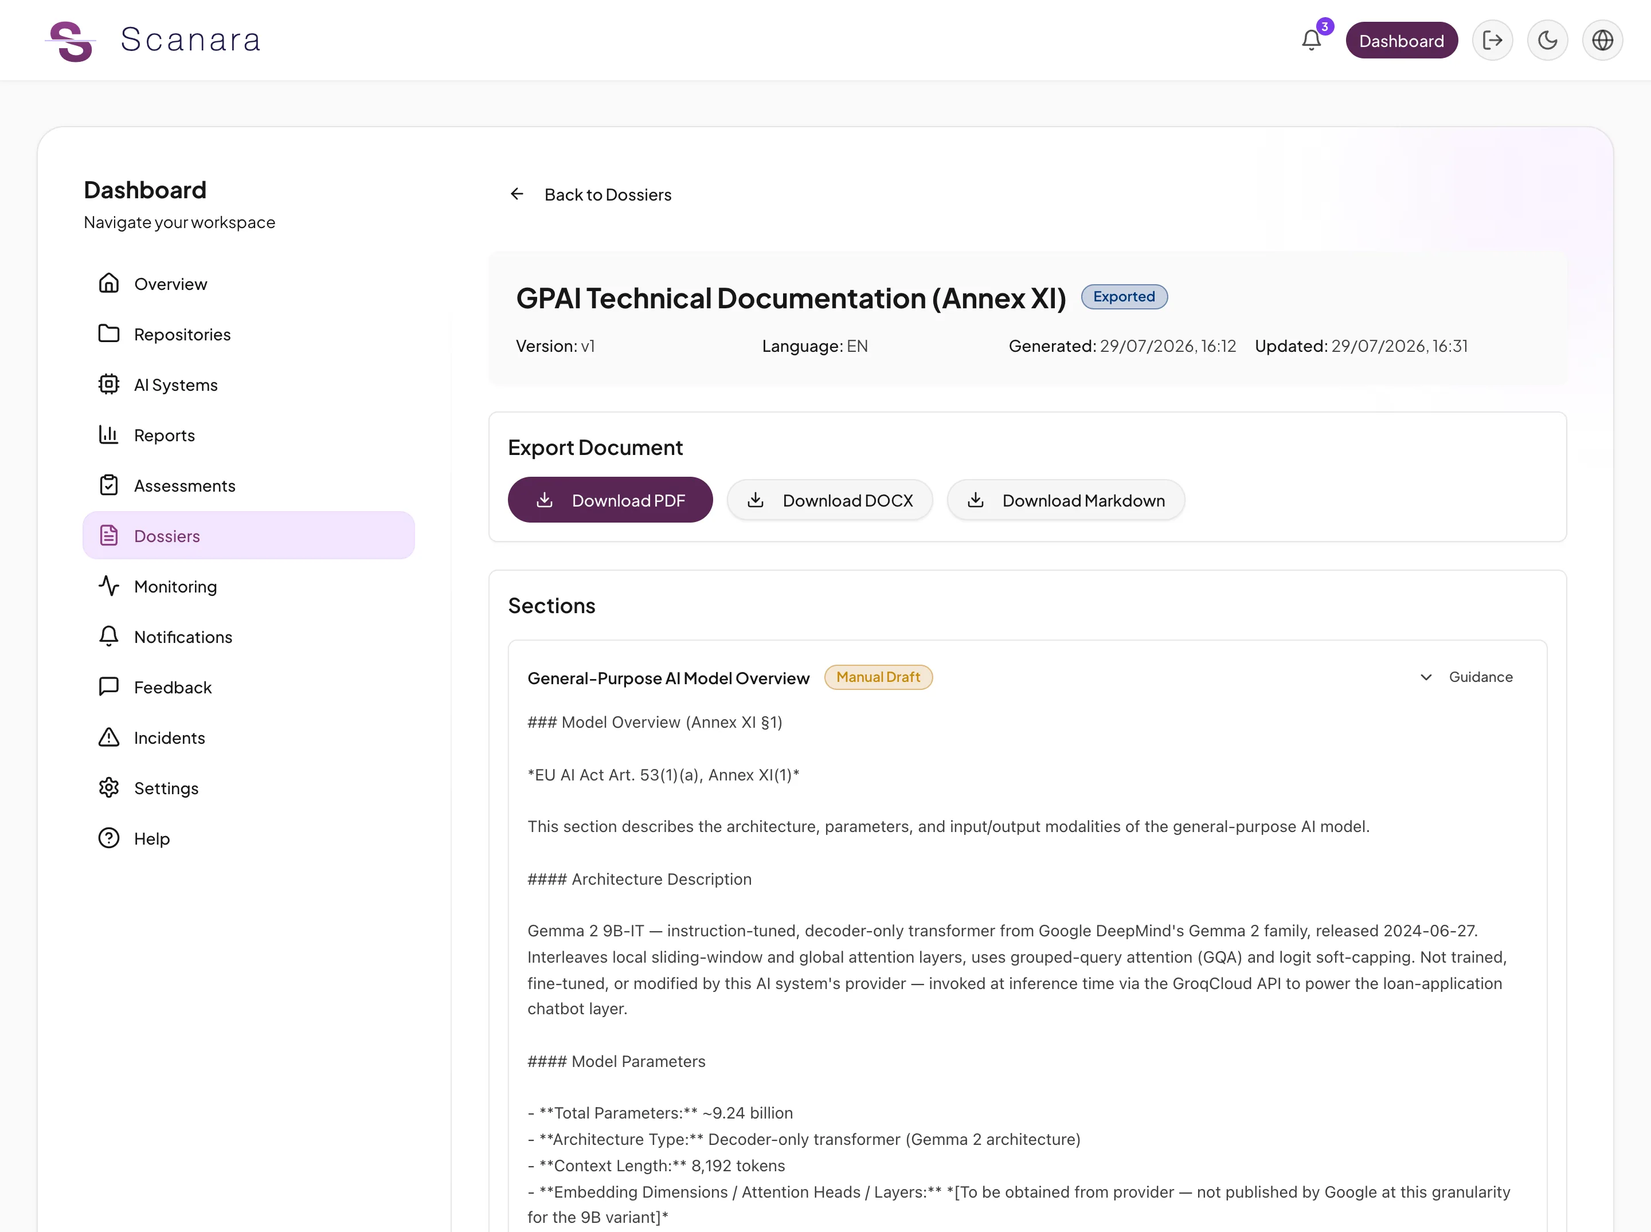Click the "Version: v1" text
Image resolution: width=1651 pixels, height=1232 pixels.
pos(555,346)
